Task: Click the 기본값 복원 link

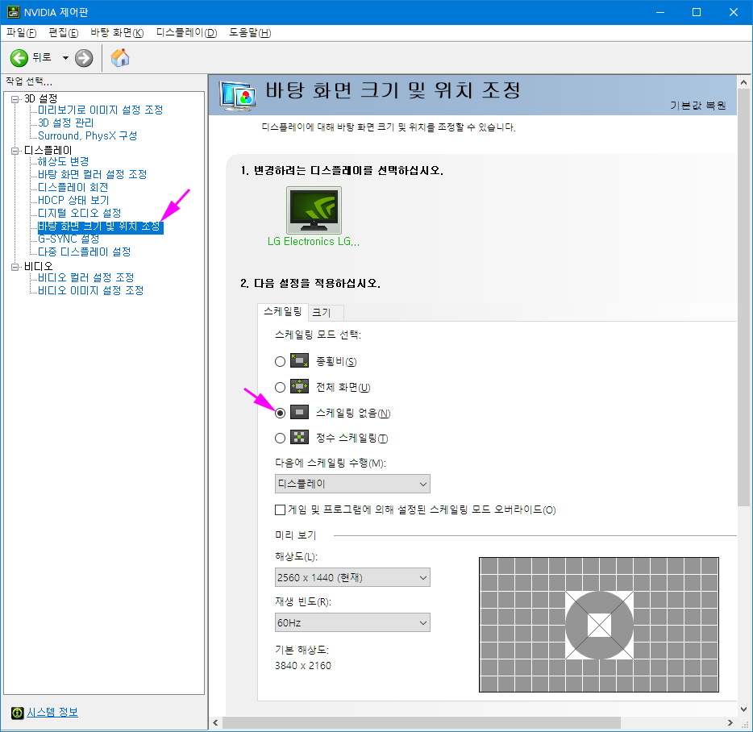Action: tap(697, 105)
